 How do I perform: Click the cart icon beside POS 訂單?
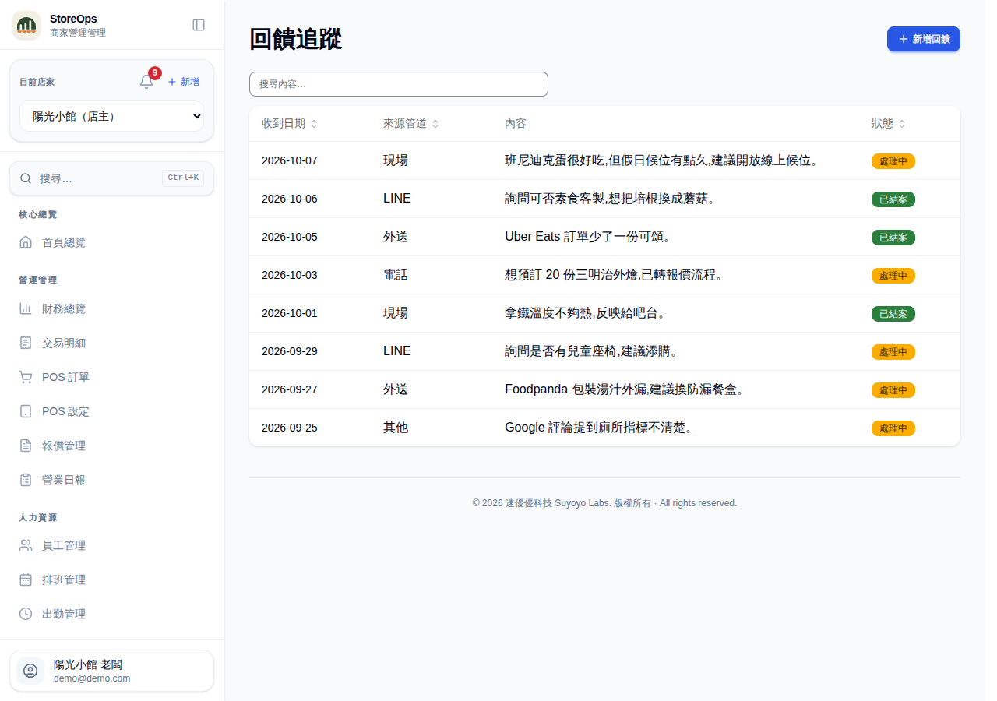(x=26, y=377)
